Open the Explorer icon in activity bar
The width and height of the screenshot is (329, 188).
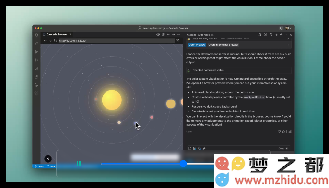coord(36,35)
